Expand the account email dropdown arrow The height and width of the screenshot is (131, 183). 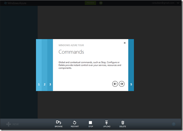178,3
